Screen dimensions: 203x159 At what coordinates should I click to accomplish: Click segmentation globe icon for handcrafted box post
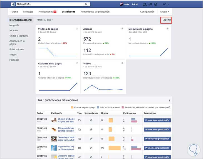coord(91,129)
